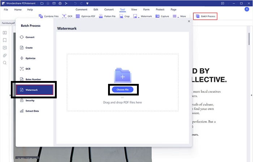Click the Capture tool
This screenshot has height=162, width=253.
pos(162,16)
